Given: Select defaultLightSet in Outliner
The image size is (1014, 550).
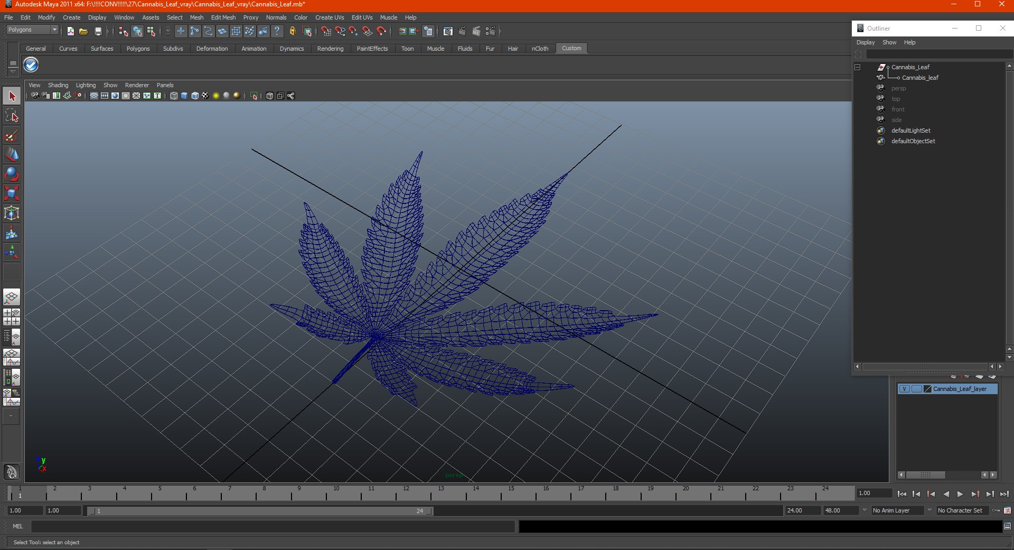Looking at the screenshot, I should tap(911, 130).
